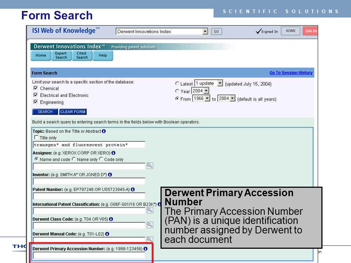Click the Patent Number input field

tap(89, 196)
